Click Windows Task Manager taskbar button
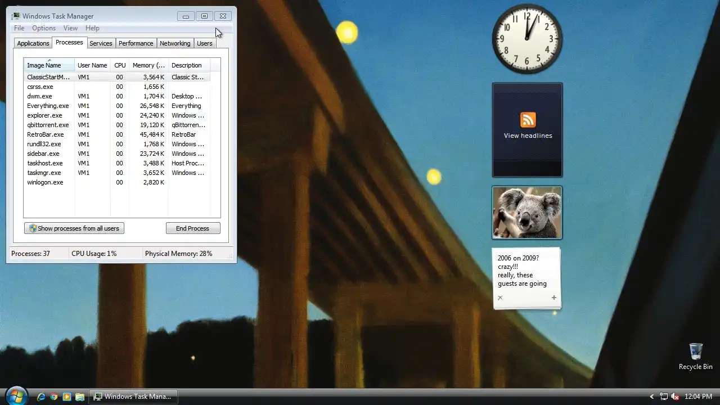720x405 pixels. coord(134,397)
